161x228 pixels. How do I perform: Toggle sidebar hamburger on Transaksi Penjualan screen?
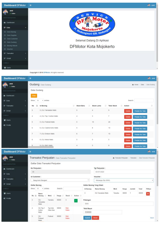[x=30, y=152]
